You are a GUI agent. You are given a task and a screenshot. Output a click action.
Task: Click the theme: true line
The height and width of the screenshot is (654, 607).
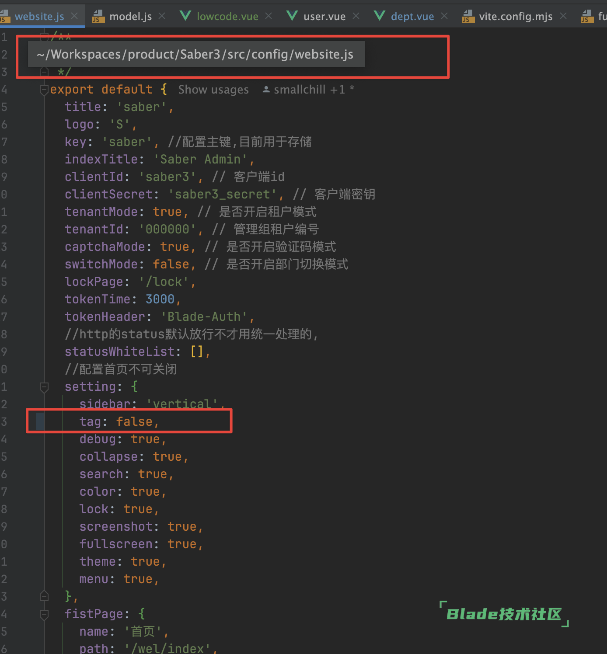[122, 562]
